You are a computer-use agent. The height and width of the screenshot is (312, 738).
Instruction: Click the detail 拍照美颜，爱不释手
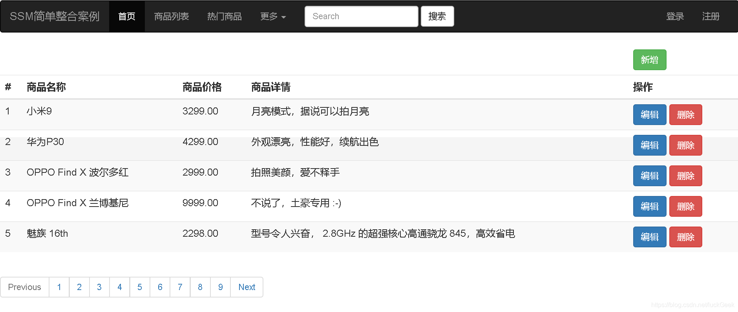coord(295,172)
